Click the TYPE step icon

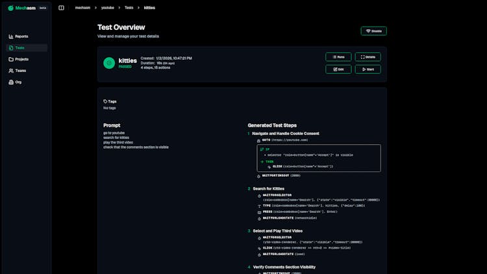click(x=258, y=206)
